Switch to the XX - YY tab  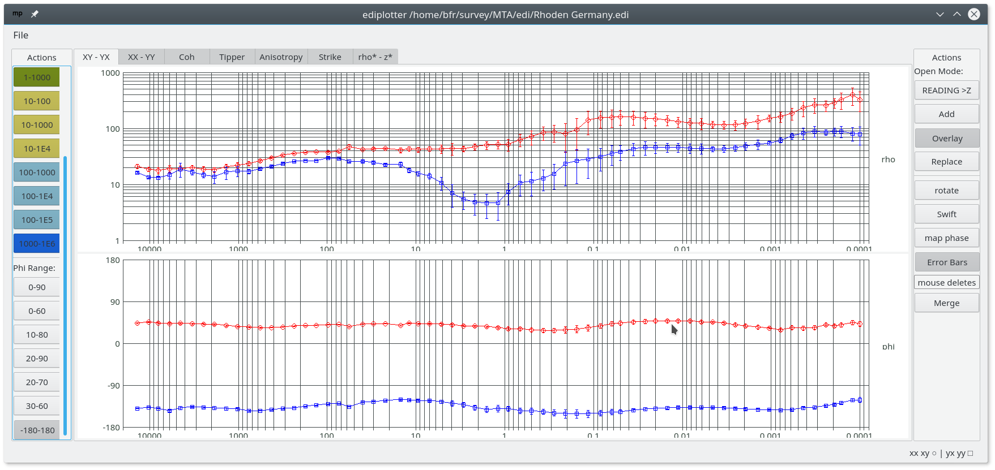tap(142, 57)
